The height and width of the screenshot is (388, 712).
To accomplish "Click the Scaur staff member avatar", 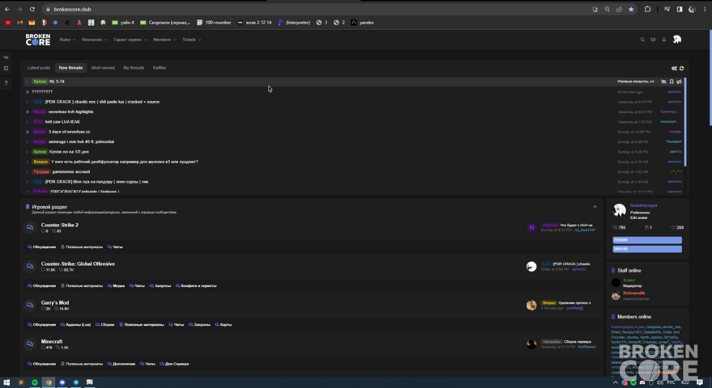I will click(616, 283).
